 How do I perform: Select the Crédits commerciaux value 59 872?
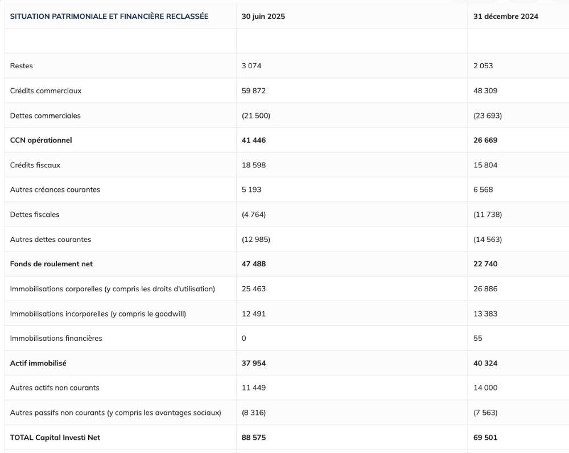click(x=254, y=90)
